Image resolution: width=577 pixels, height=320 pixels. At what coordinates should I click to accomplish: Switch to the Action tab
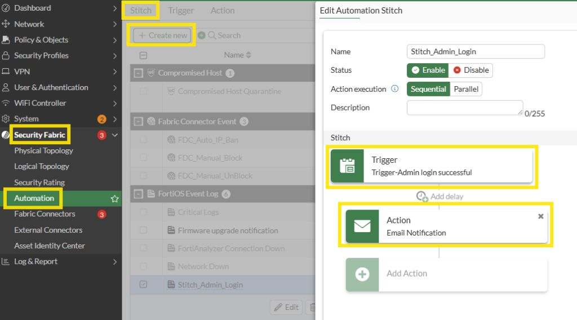[222, 11]
